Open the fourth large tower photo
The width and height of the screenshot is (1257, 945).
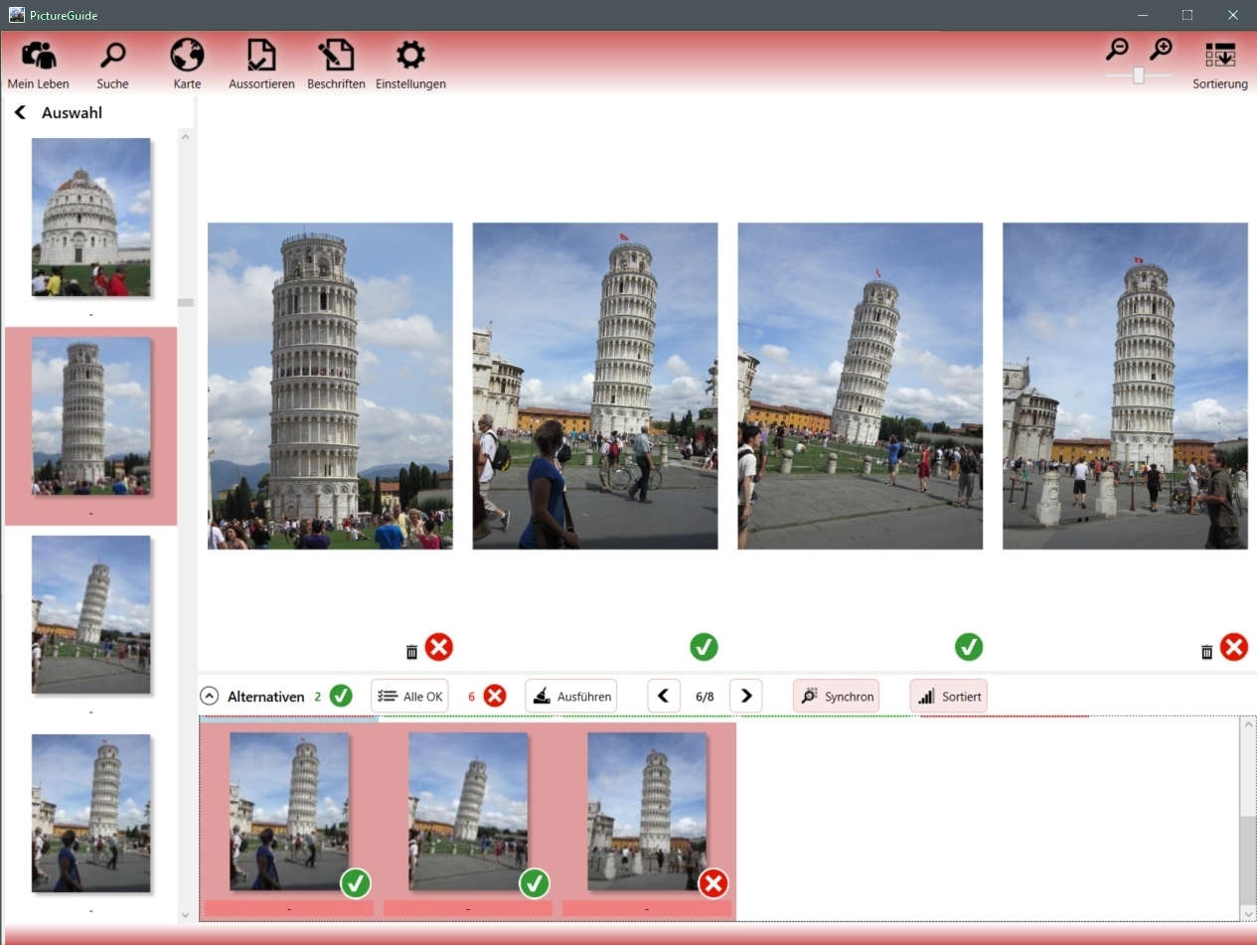[1125, 386]
